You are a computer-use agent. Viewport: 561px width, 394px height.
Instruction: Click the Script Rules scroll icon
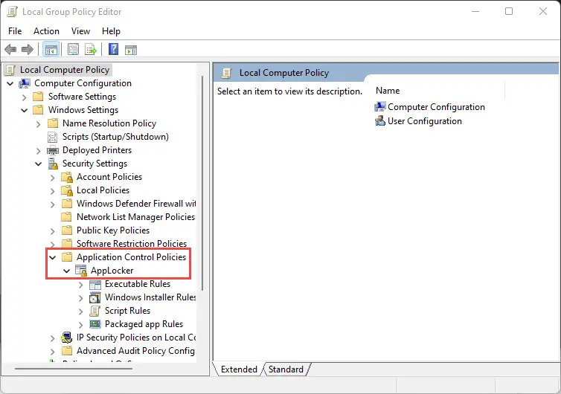point(94,311)
